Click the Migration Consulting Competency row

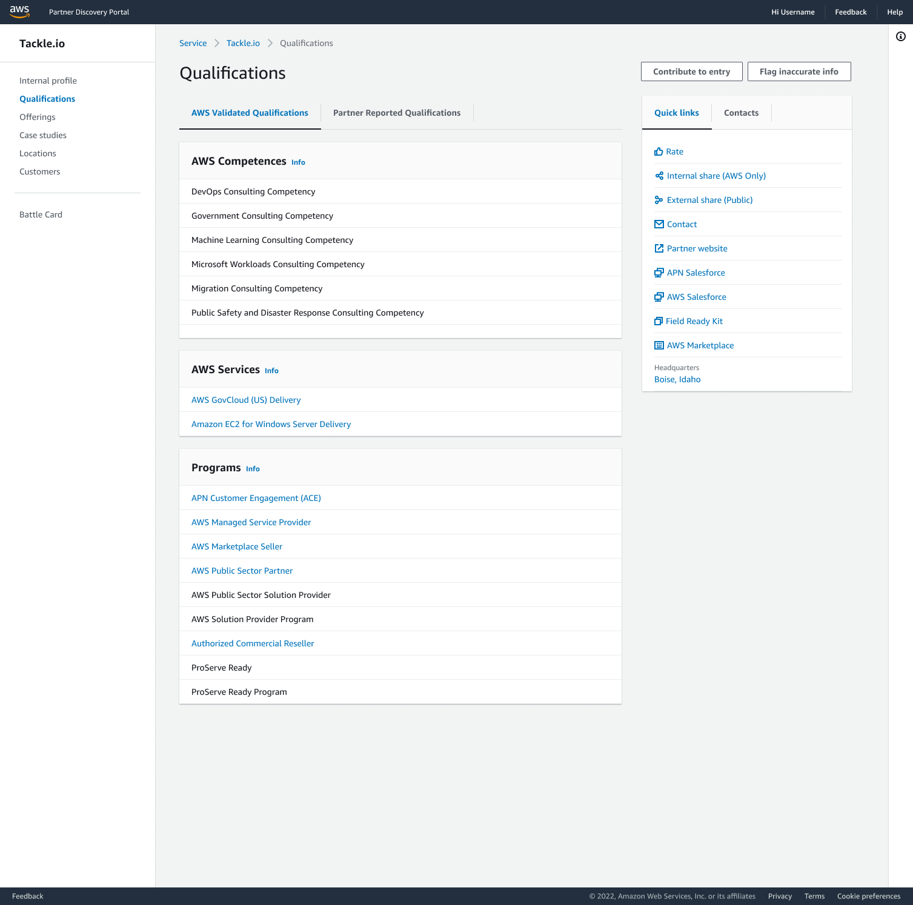point(400,288)
